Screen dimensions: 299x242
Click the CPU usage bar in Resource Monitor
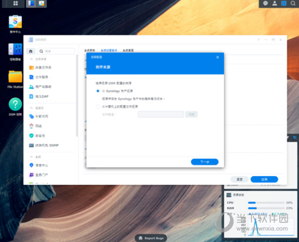[x=266, y=203]
